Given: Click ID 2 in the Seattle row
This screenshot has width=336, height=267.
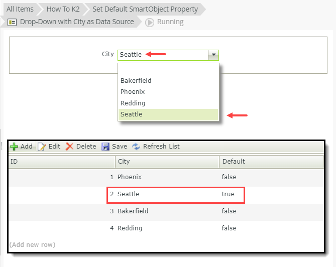Looking at the screenshot, I should click(111, 194).
